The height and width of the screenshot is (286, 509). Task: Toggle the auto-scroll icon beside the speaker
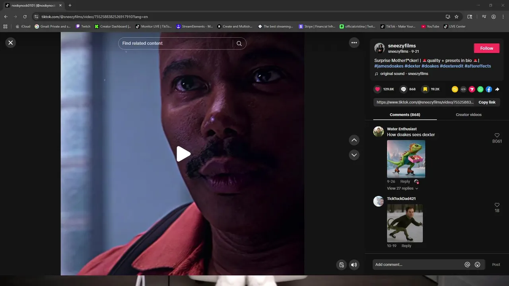click(x=341, y=265)
